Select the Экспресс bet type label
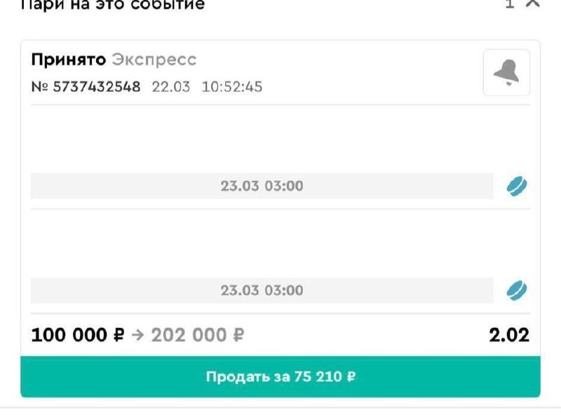 tap(154, 60)
